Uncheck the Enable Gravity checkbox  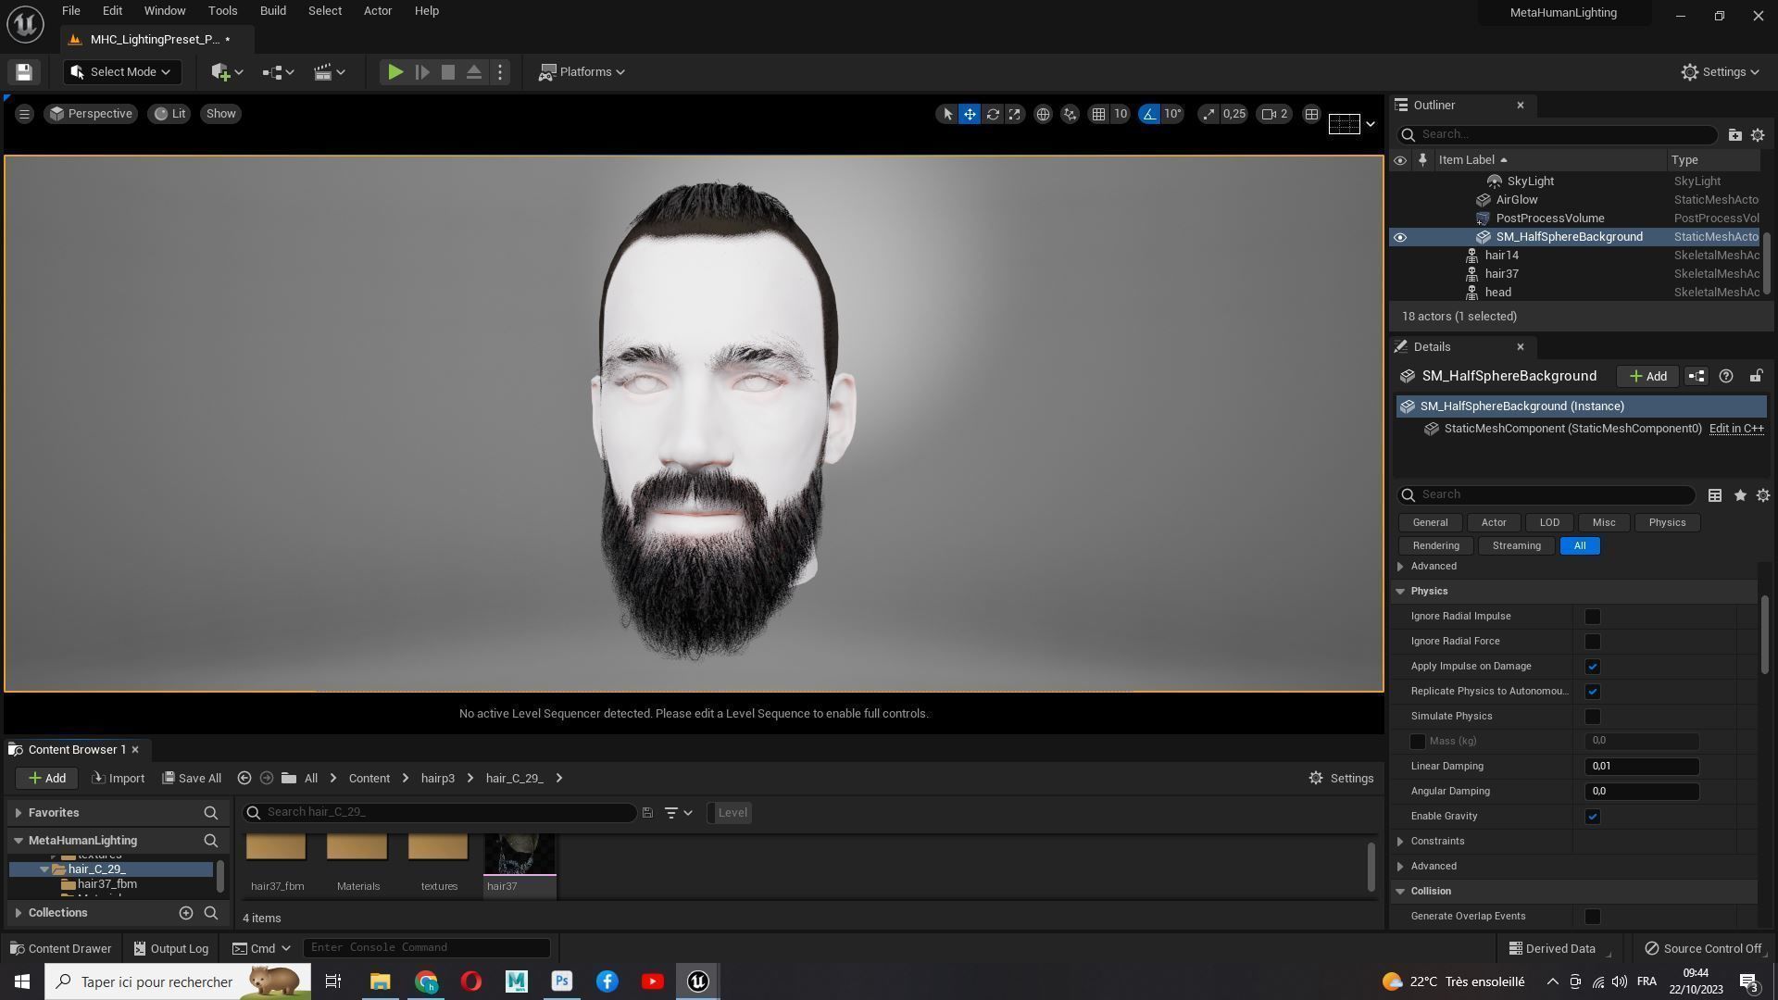pyautogui.click(x=1593, y=817)
